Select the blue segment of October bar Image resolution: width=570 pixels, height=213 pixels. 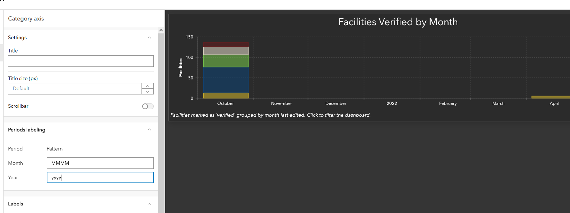click(226, 80)
